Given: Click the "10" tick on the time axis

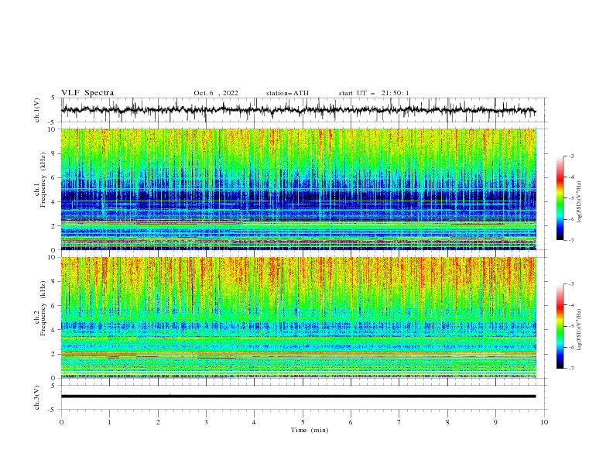Looking at the screenshot, I should click(544, 422).
